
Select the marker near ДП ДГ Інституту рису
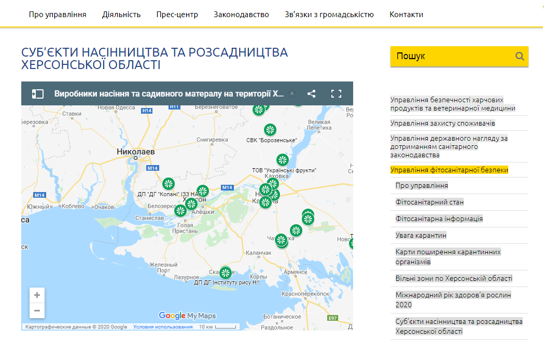pyautogui.click(x=225, y=272)
